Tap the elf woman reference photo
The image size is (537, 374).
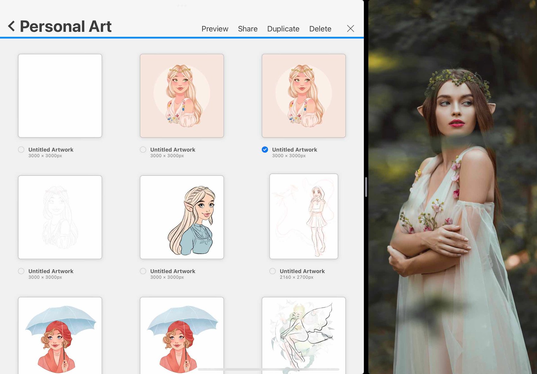click(453, 187)
